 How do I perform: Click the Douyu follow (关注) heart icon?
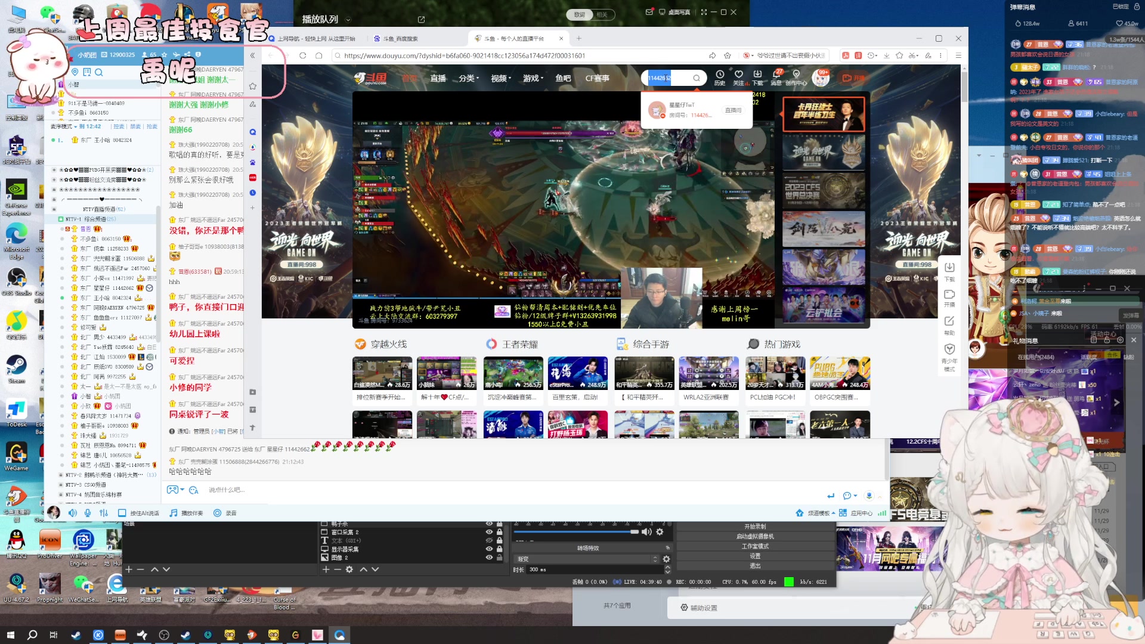738,75
